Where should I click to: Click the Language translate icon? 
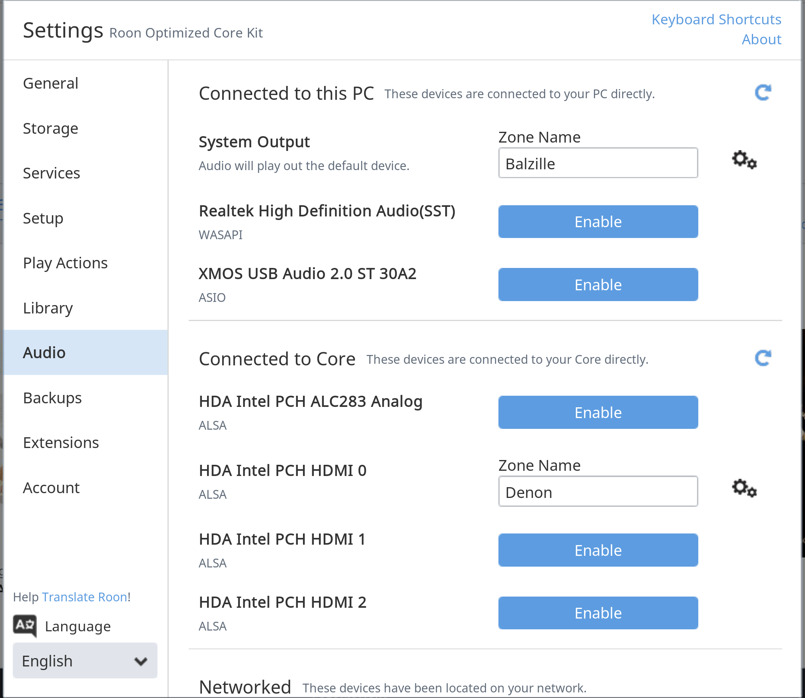(x=25, y=625)
